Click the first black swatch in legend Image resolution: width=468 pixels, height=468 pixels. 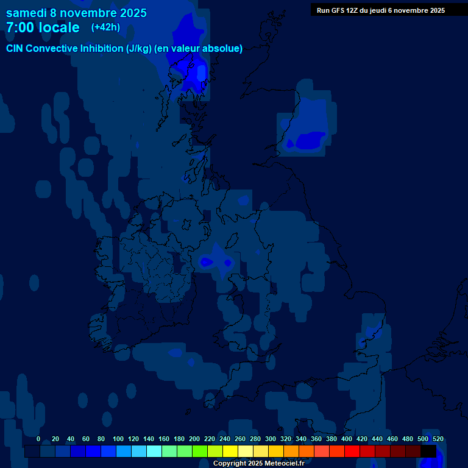[32, 452]
